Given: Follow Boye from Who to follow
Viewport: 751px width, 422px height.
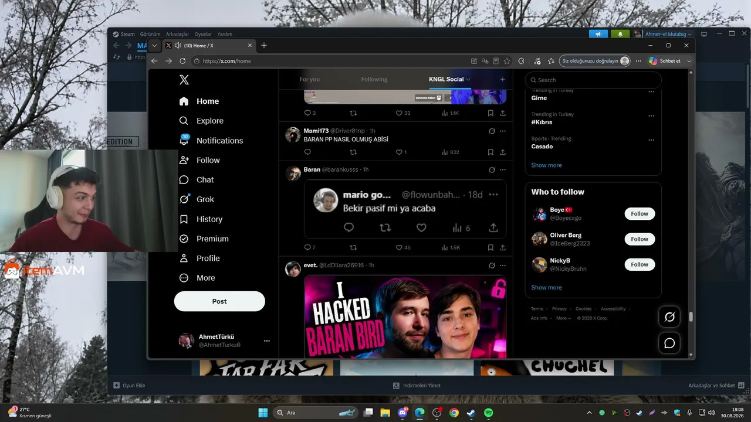Looking at the screenshot, I should (640, 214).
